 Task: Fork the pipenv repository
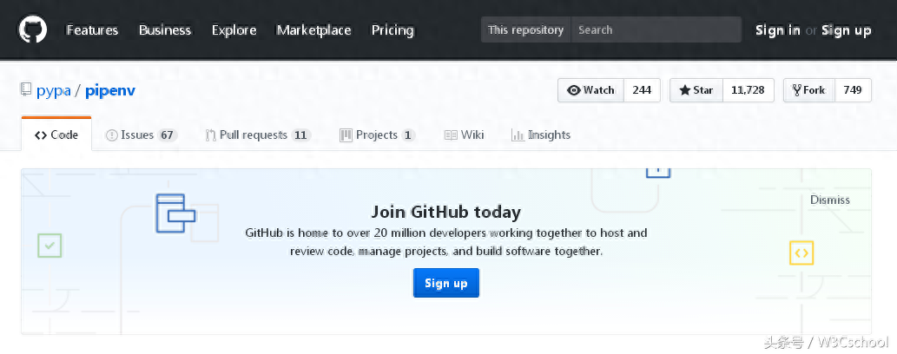click(x=809, y=90)
